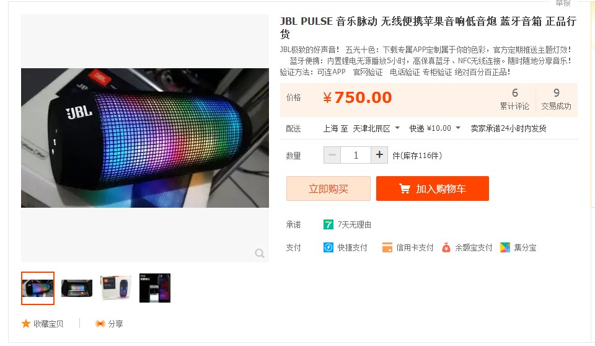Screen dimensions: 595x346
Task: Open the 交易成功 transactions count
Action: [557, 99]
